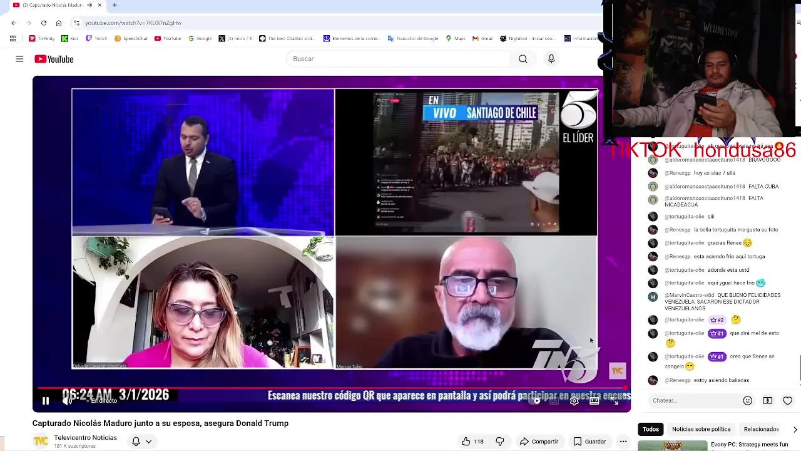Enter fullscreen video mode
The image size is (801, 451).
point(615,401)
